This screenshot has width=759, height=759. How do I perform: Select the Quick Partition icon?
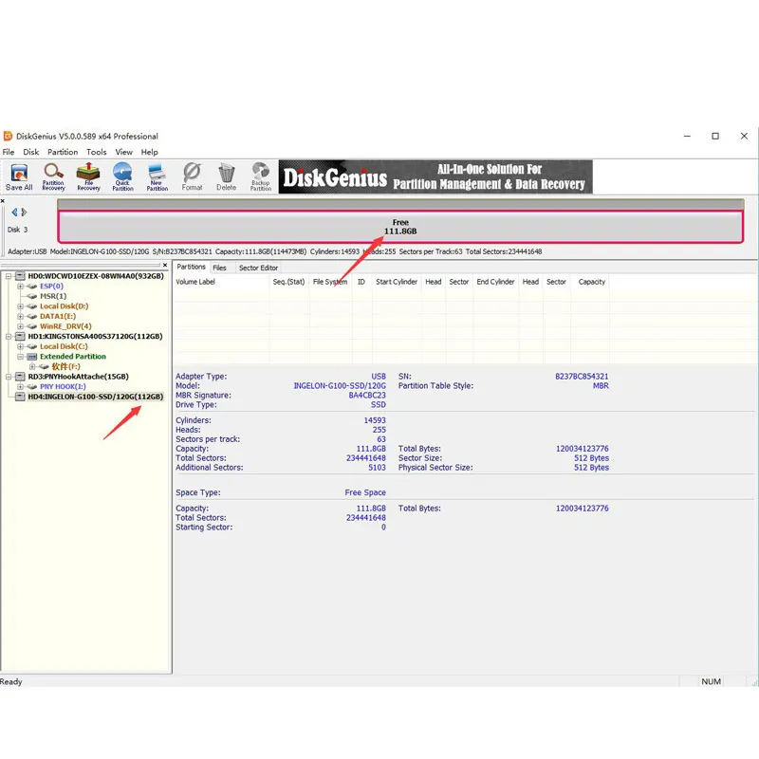coord(122,176)
